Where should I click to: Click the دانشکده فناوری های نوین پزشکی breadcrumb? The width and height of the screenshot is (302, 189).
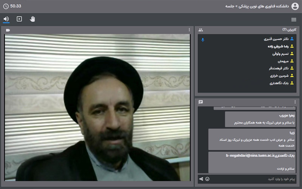263,6
